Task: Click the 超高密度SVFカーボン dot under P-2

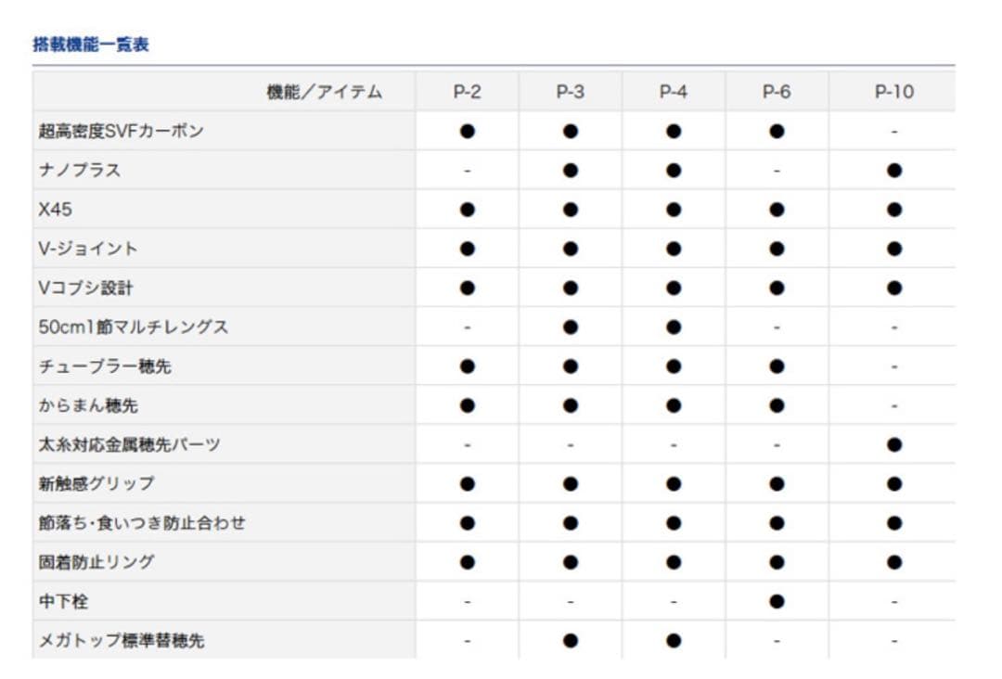Action: [x=467, y=131]
